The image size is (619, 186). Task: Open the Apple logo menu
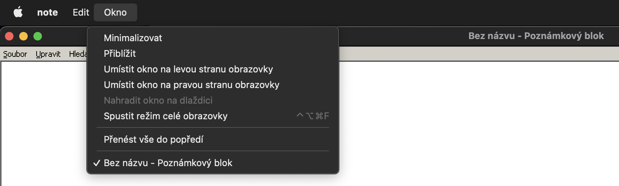tap(18, 12)
